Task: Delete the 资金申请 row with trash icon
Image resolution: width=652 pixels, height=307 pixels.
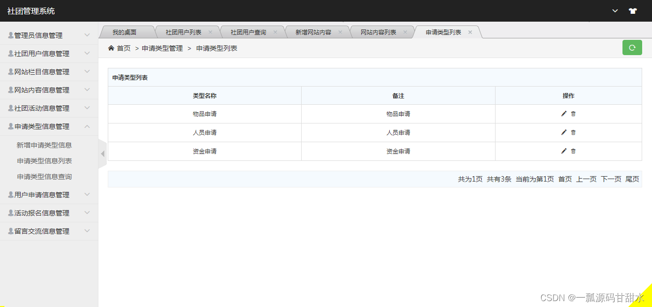Action: click(573, 151)
